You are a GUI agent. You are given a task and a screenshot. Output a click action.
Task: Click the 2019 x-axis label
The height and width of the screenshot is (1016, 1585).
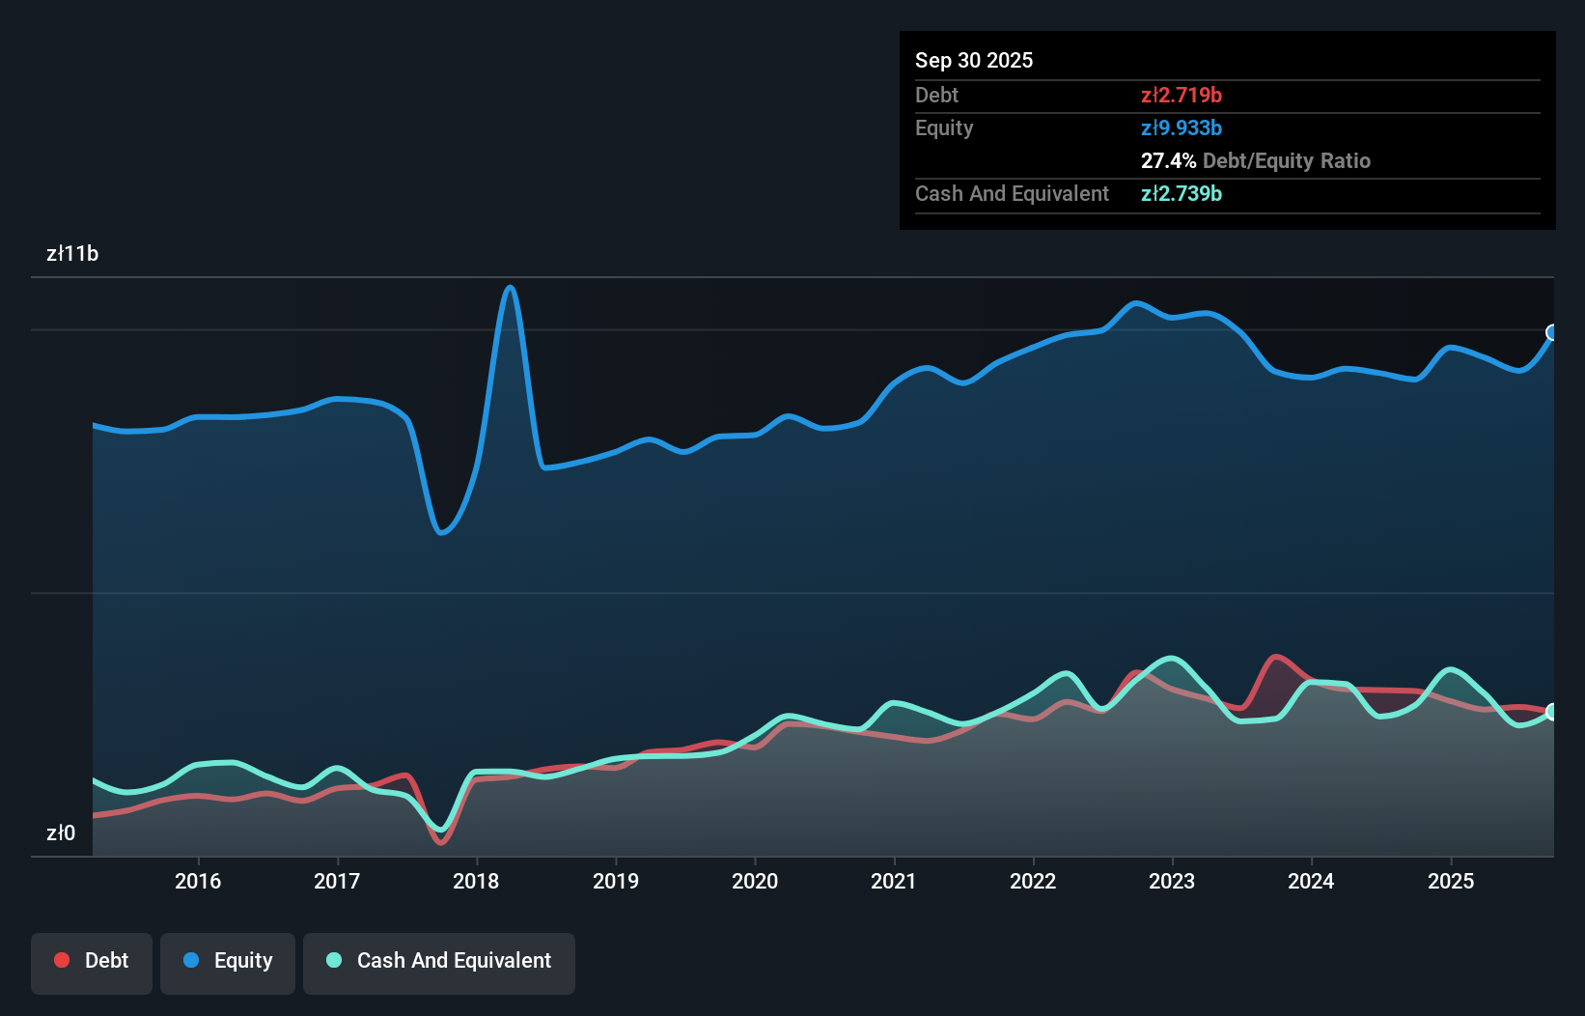coord(616,881)
